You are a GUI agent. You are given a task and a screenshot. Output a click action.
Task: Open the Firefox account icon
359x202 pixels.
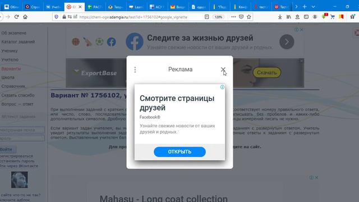coord(315,17)
